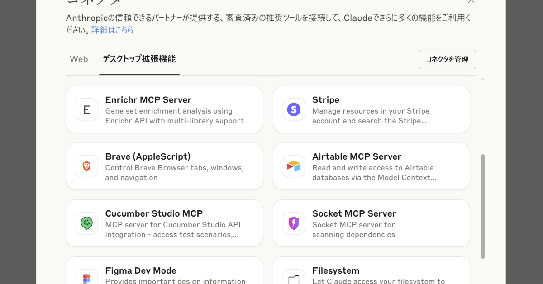Select the デスクトップ拡張機能 tab
543x284 pixels.
[139, 59]
